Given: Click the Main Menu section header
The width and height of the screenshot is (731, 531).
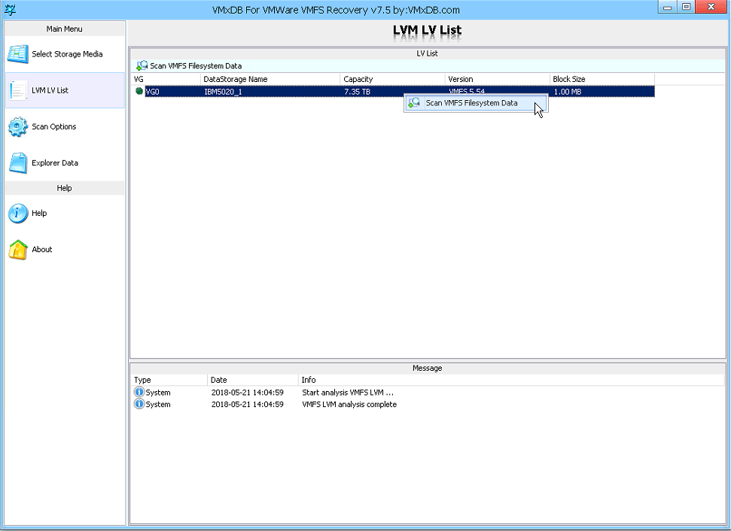Looking at the screenshot, I should pyautogui.click(x=65, y=29).
